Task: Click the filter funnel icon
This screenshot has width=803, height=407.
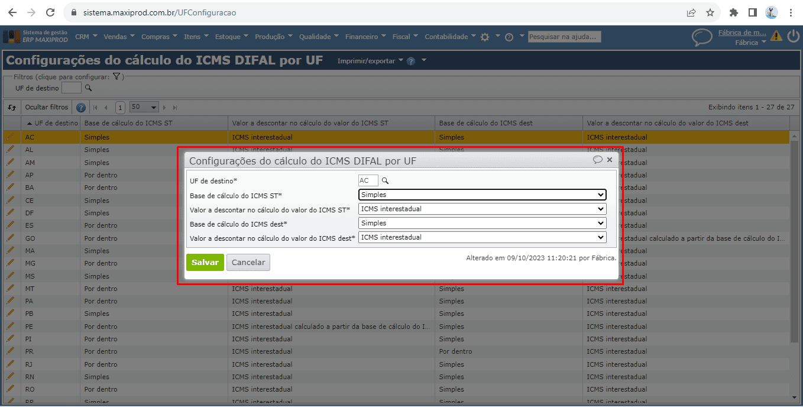Action: click(x=116, y=76)
